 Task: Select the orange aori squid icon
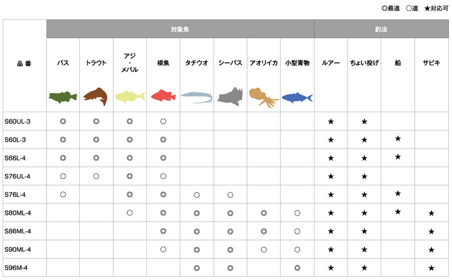pos(263,98)
